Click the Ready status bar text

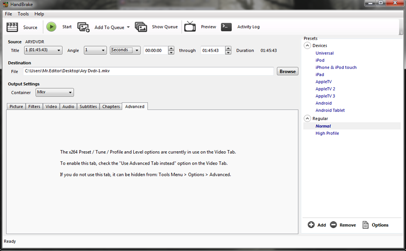[10, 241]
